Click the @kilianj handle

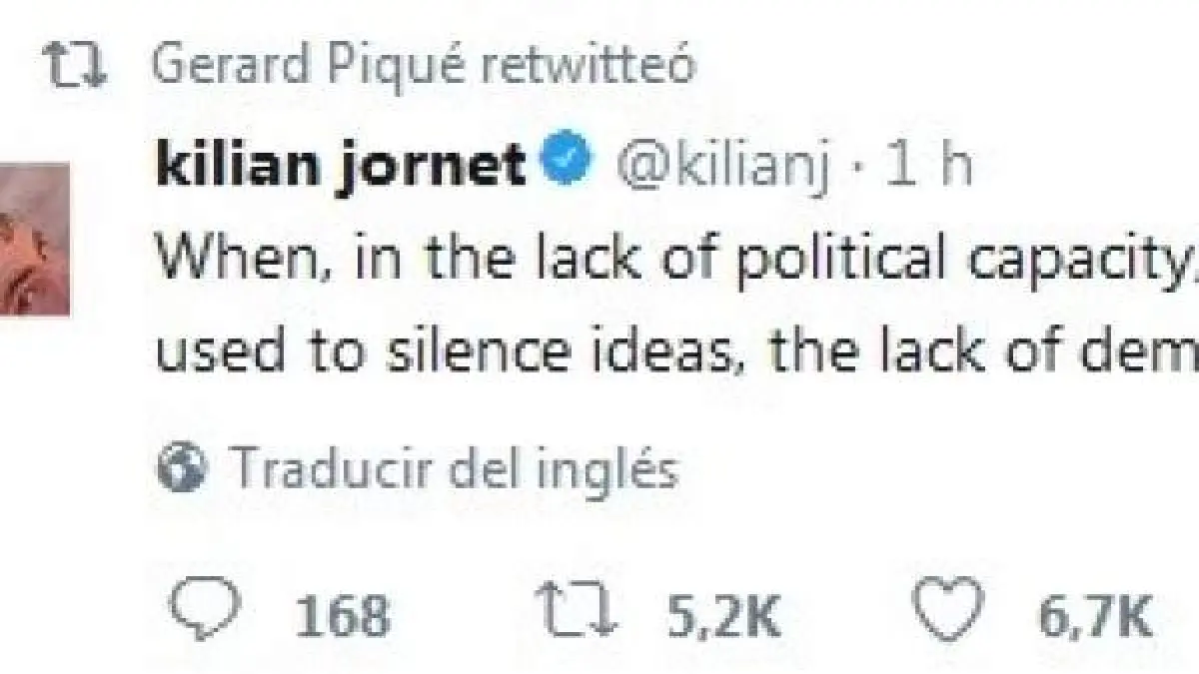(725, 165)
